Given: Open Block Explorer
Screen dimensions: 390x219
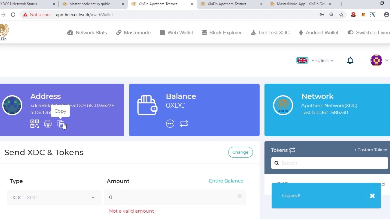Looking at the screenshot, I should tap(222, 33).
